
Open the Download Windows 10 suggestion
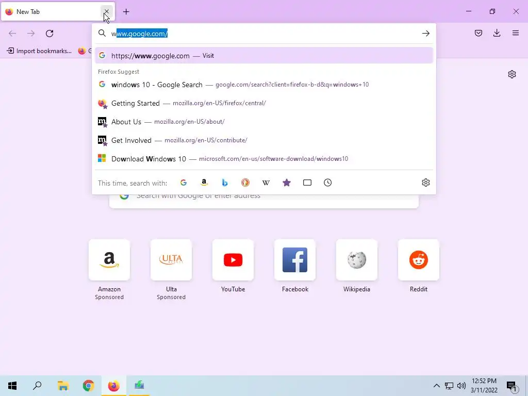(x=263, y=159)
